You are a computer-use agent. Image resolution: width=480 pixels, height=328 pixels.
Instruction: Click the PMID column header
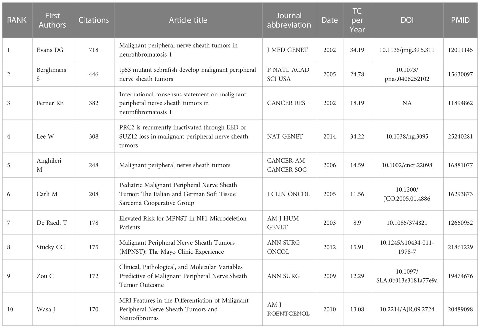[x=460, y=20]
